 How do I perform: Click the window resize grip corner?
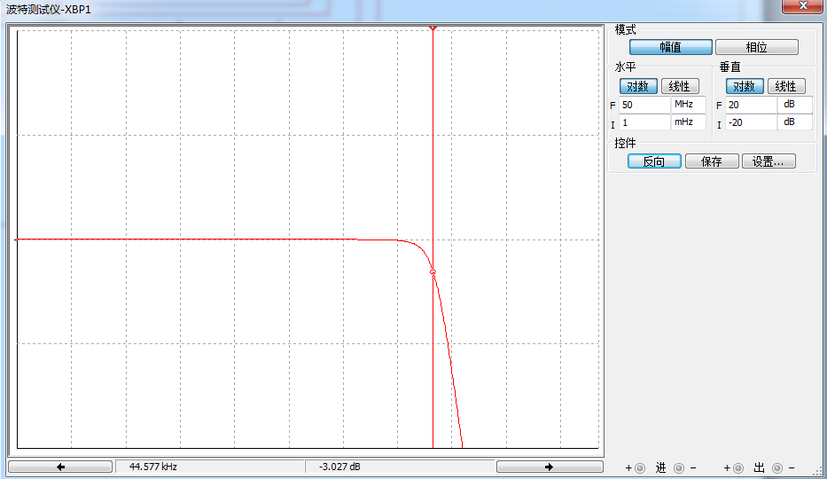pos(818,471)
